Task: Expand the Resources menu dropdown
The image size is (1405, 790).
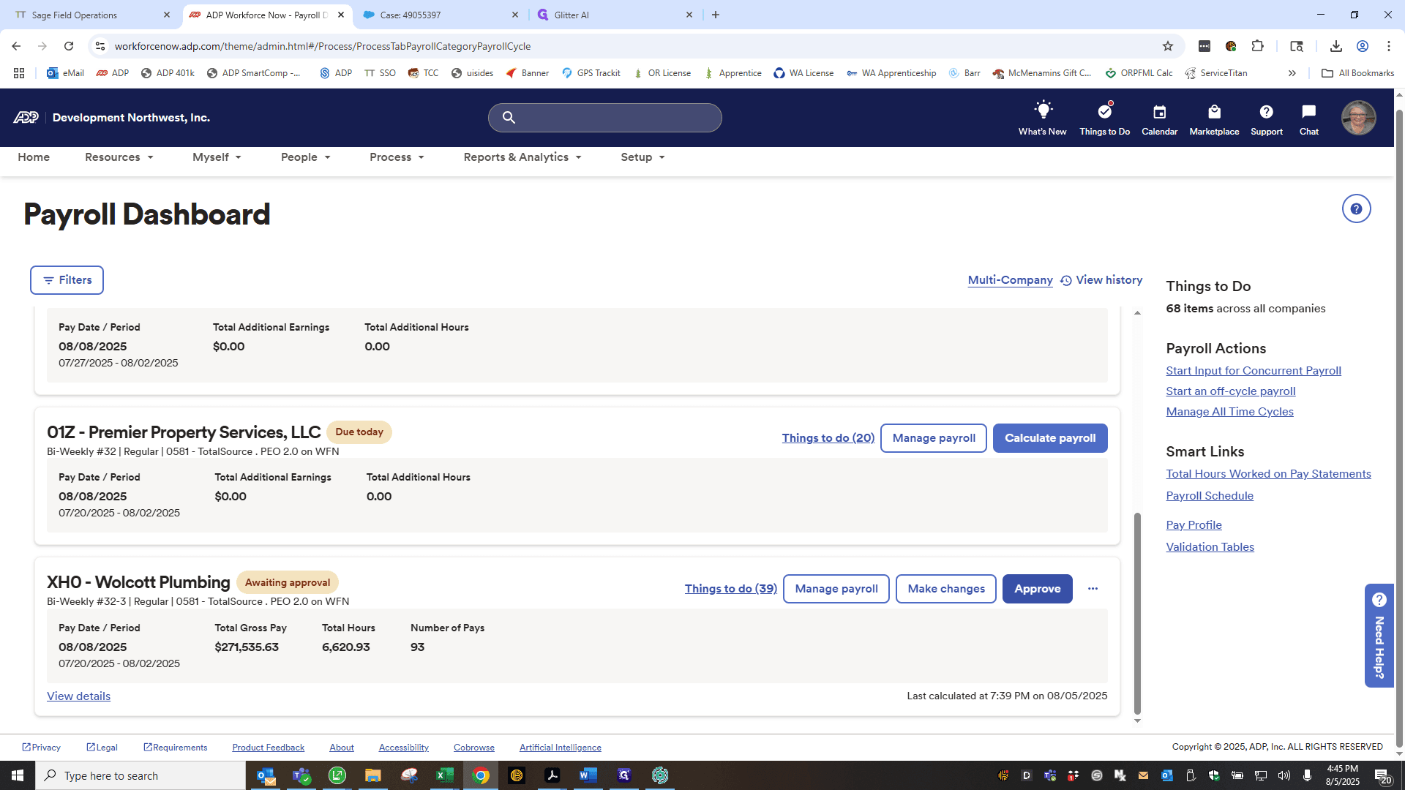Action: 119,157
